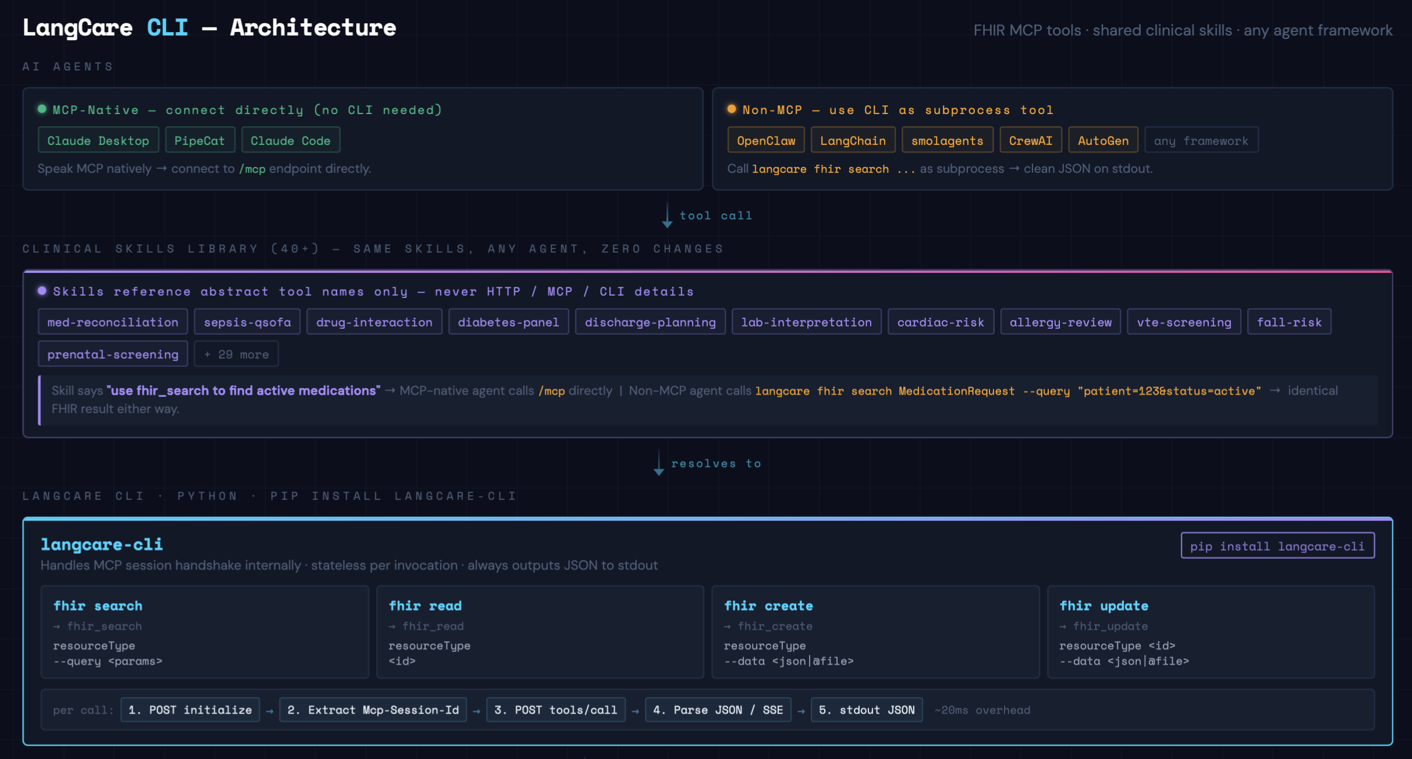Click the 'any framework' chip
This screenshot has height=759, width=1412.
coord(1201,140)
